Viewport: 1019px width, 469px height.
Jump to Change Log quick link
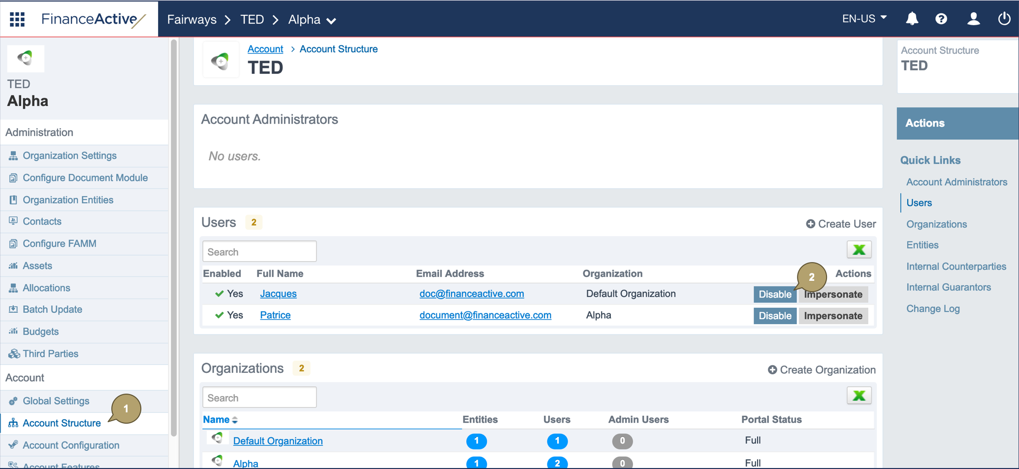tap(932, 309)
